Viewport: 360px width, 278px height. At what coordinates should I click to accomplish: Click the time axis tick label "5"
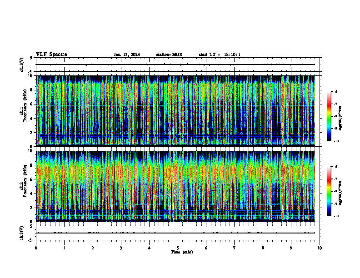coord(178,248)
